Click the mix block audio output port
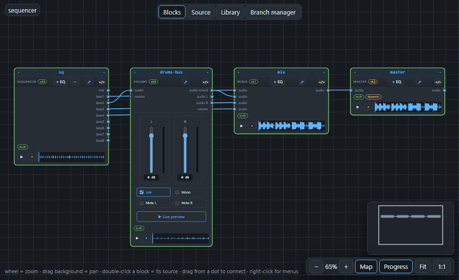459x280 pixels. click(328, 90)
